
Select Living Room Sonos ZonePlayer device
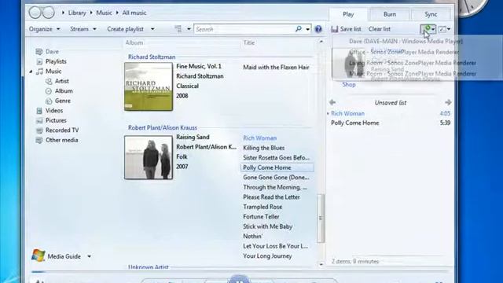click(413, 63)
